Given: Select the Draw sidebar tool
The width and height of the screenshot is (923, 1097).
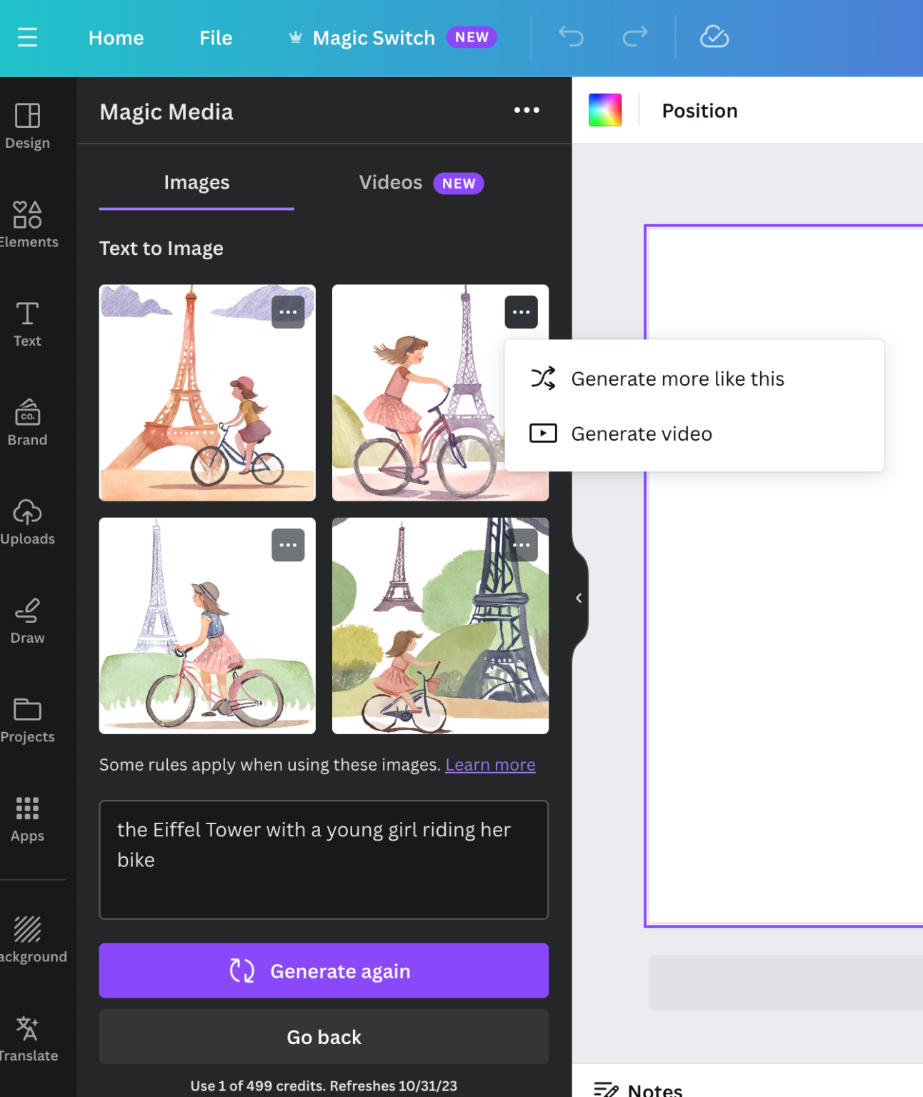Looking at the screenshot, I should pos(27,621).
